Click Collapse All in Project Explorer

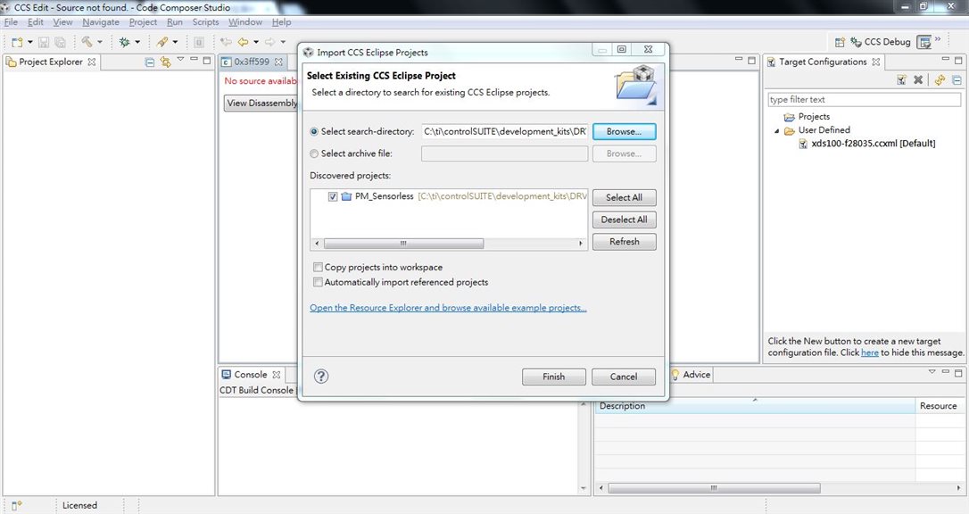point(149,62)
